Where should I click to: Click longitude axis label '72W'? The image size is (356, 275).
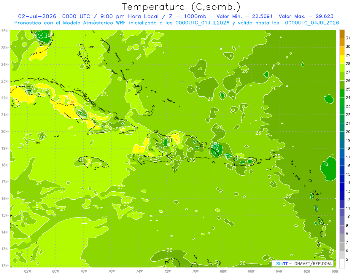pos(167,271)
